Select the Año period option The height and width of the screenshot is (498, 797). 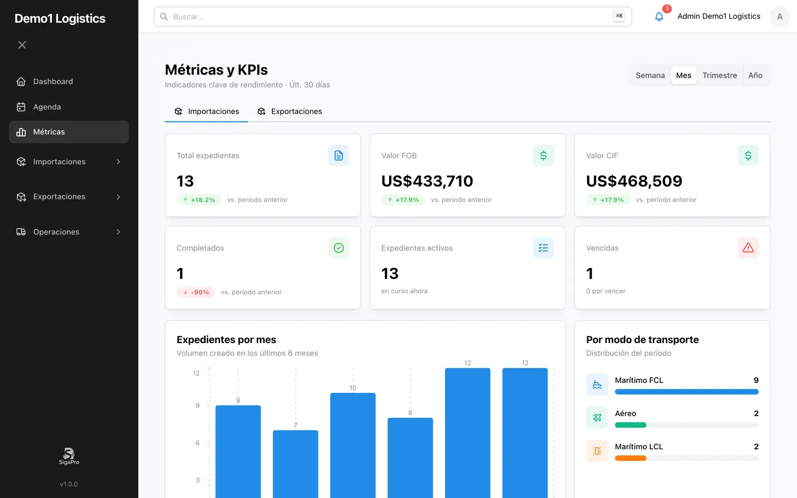click(755, 75)
